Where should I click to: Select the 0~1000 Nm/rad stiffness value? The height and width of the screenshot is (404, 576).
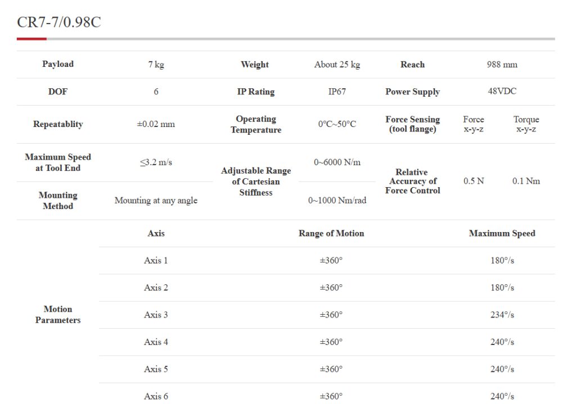click(337, 201)
